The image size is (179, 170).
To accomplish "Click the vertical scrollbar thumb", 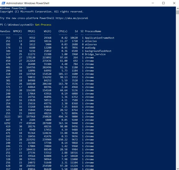I will click(177, 12).
